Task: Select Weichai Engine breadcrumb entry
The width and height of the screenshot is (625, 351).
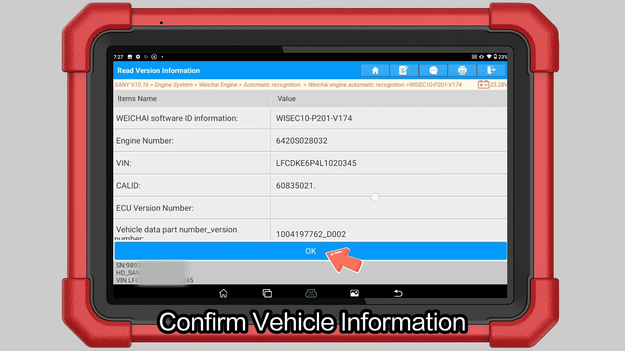Action: click(218, 84)
